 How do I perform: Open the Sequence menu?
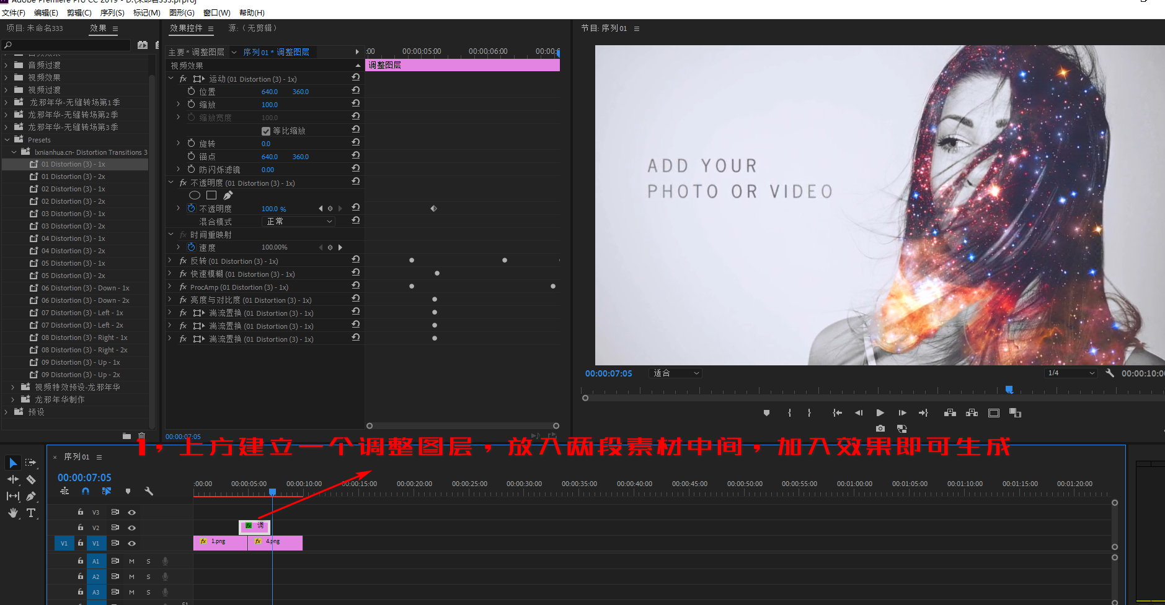click(112, 13)
